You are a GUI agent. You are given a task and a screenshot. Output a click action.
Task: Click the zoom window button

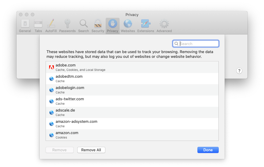click(33, 15)
